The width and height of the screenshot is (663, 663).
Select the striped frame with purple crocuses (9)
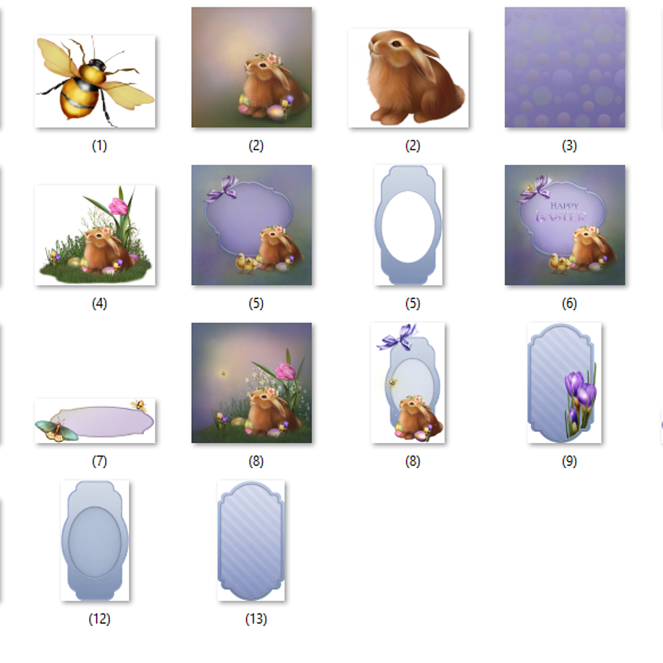564,383
